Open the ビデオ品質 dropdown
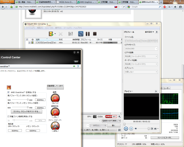184x147 pixels. (141, 56)
